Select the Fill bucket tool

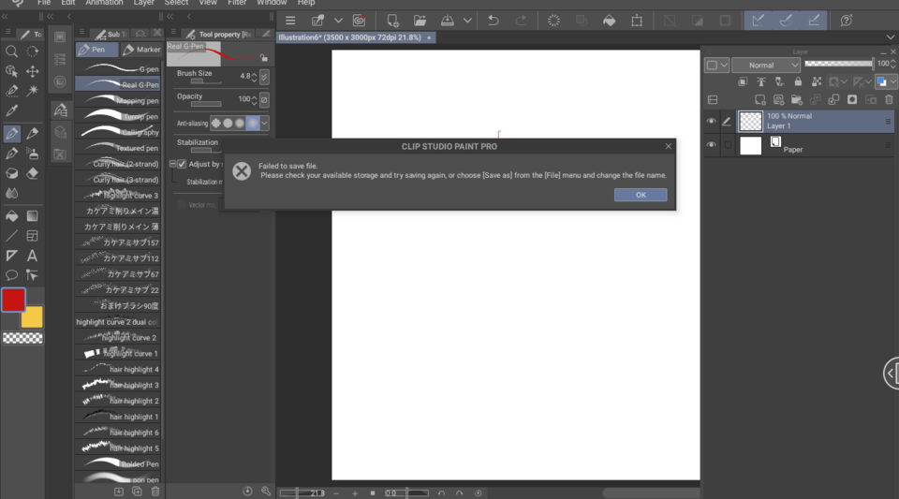pos(11,216)
